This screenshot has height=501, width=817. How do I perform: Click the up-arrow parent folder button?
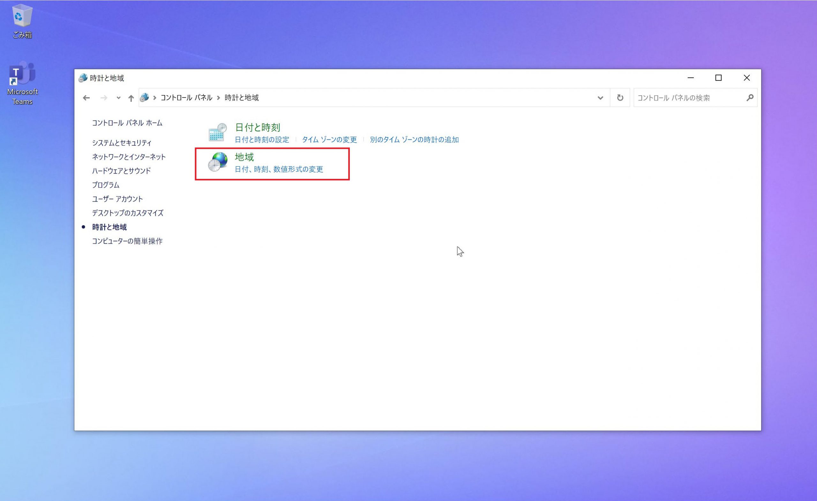coord(131,98)
